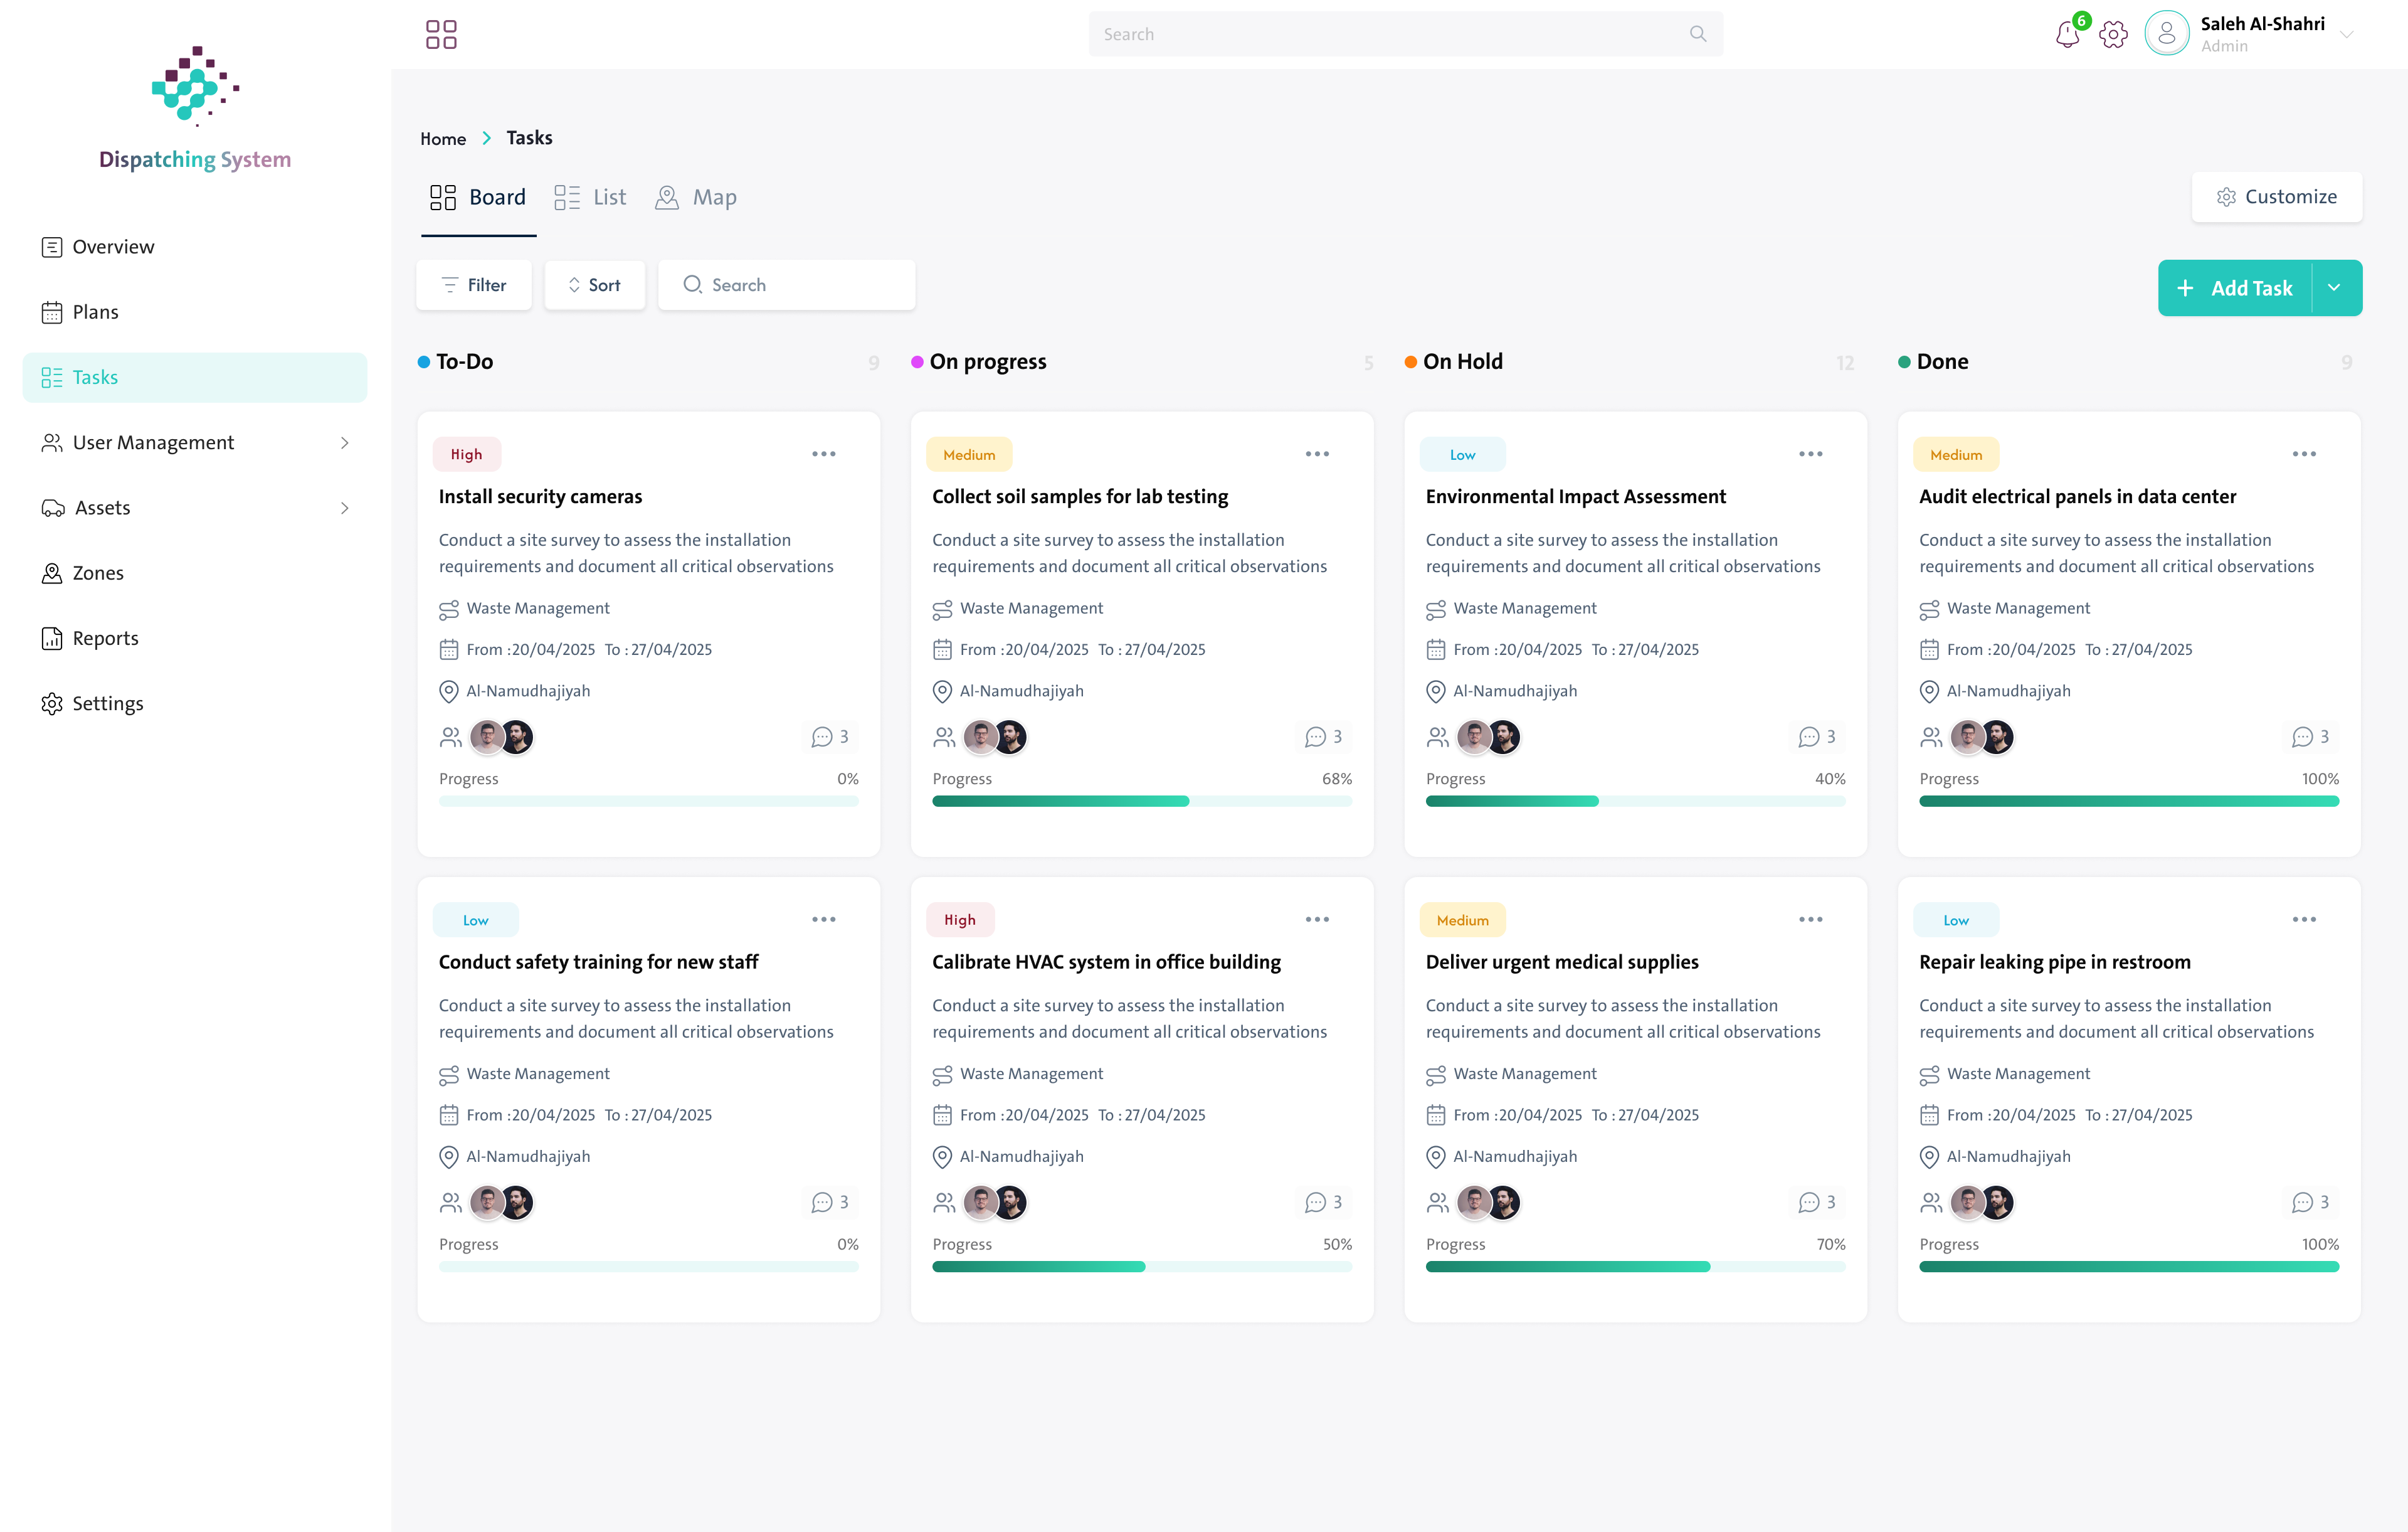Open Plans in the sidebar
Image resolution: width=2408 pixels, height=1532 pixels.
(195, 312)
